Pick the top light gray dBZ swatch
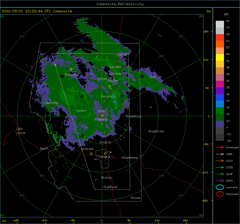Image resolution: width=240 pixels, height=224 pixels. point(220,24)
